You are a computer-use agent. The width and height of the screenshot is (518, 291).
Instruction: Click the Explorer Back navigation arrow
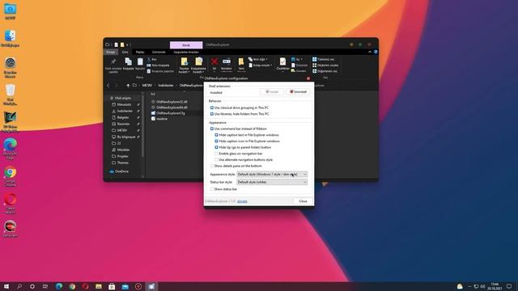(108, 86)
